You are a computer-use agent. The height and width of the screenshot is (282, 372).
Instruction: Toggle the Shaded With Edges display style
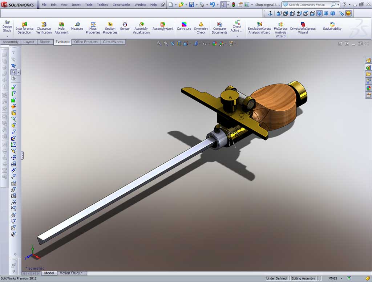click(x=319, y=13)
